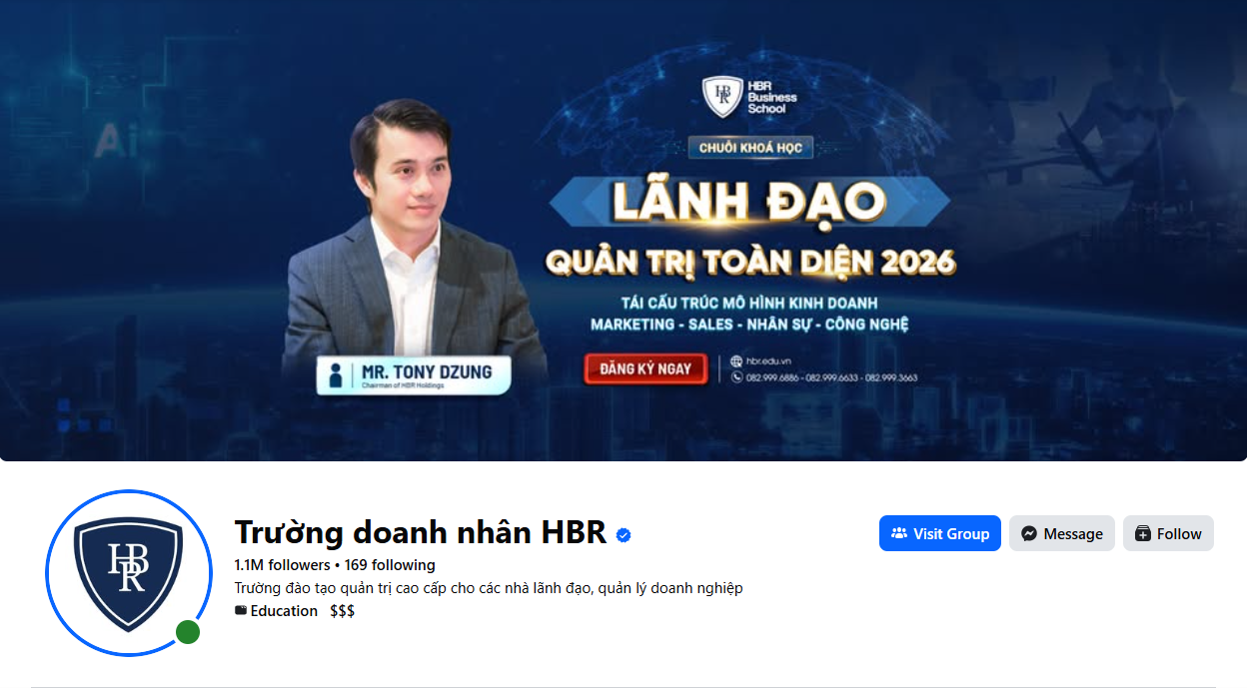Click the Messenger icon on Message button
Image resolution: width=1247 pixels, height=688 pixels.
coord(1029,534)
